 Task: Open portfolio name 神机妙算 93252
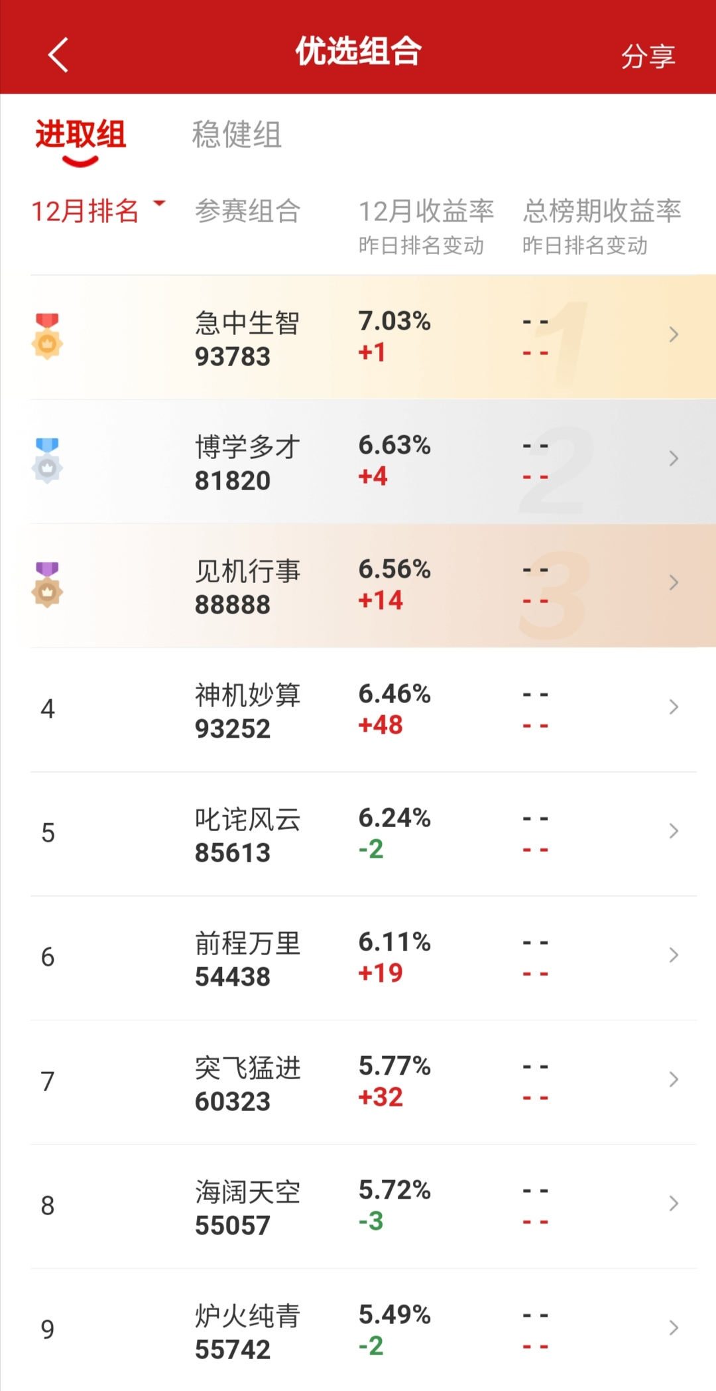coord(247,710)
